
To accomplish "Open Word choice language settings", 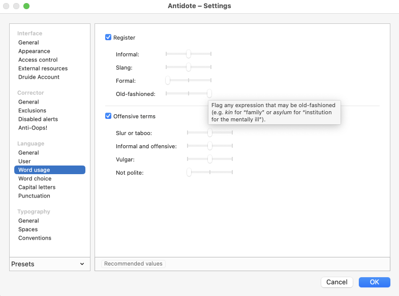I will (x=35, y=179).
